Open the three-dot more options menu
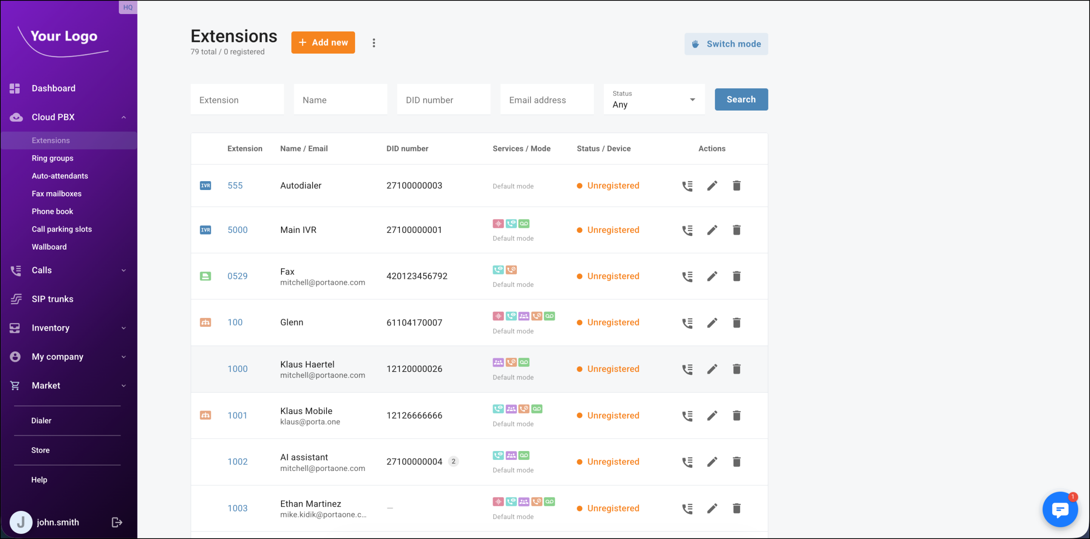The height and width of the screenshot is (539, 1090). point(374,43)
